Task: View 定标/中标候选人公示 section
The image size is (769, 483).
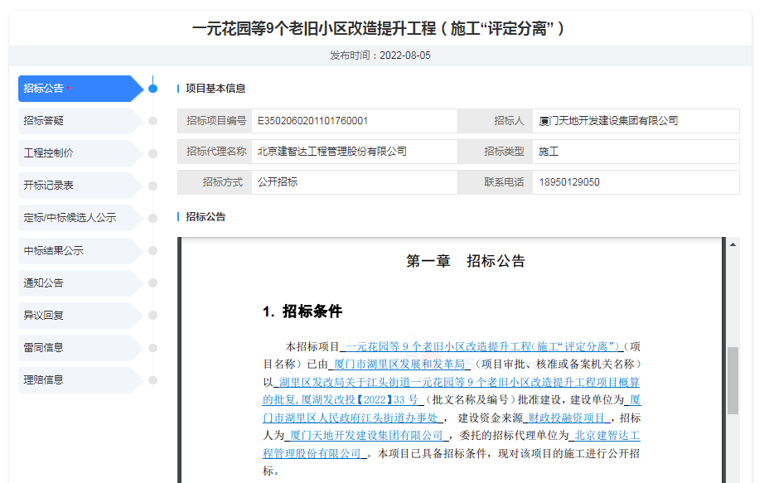Action: (75, 218)
